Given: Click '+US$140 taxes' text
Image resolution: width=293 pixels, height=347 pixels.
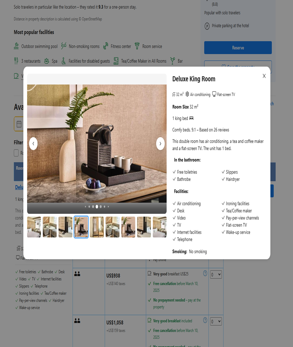Looking at the screenshot, I should 116,284.
